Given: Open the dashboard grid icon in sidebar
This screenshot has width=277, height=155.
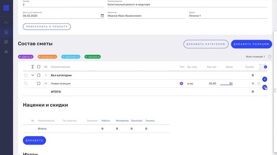Looking at the screenshot, I should pos(6,8).
